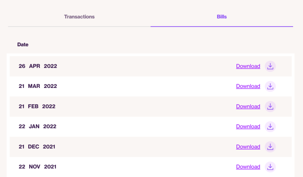Open Download link for 21 MAR 2022
The width and height of the screenshot is (303, 177).
(248, 86)
